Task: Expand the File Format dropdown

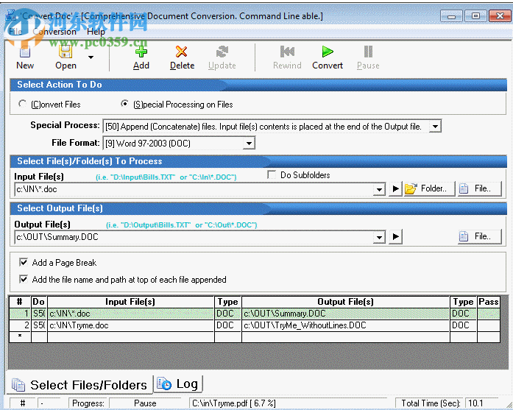Action: pos(249,144)
